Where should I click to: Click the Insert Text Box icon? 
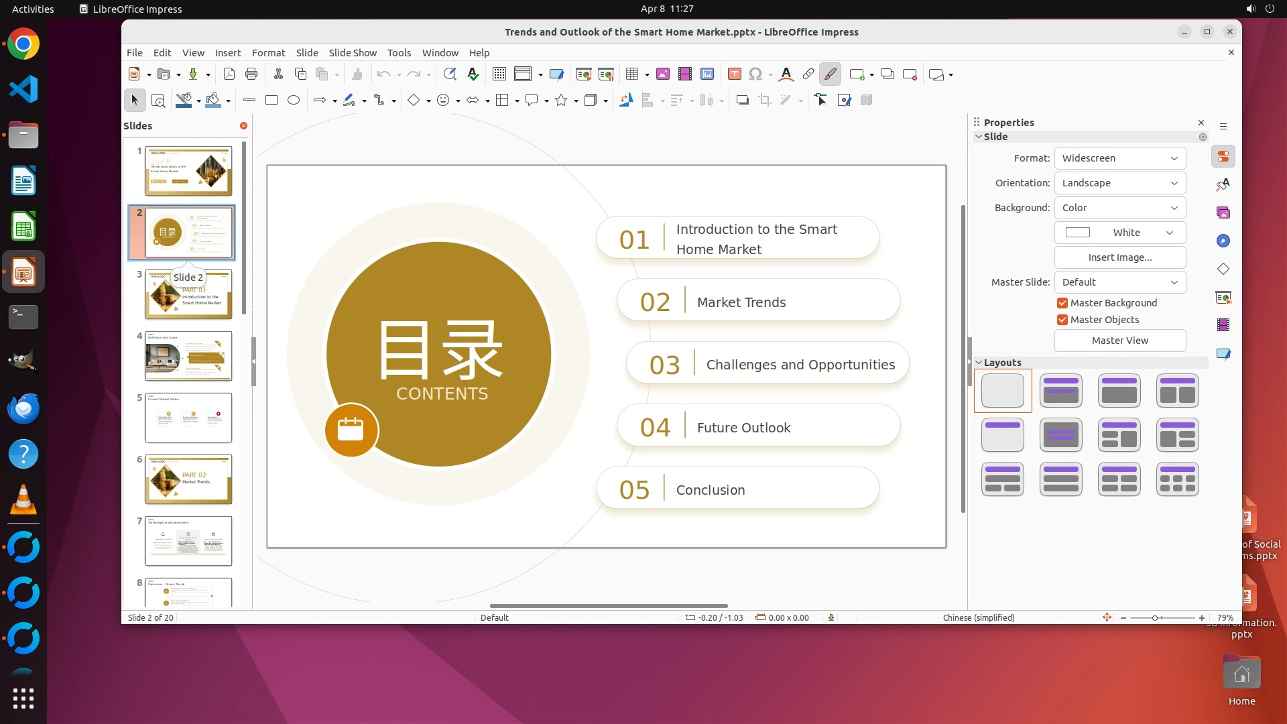point(735,74)
